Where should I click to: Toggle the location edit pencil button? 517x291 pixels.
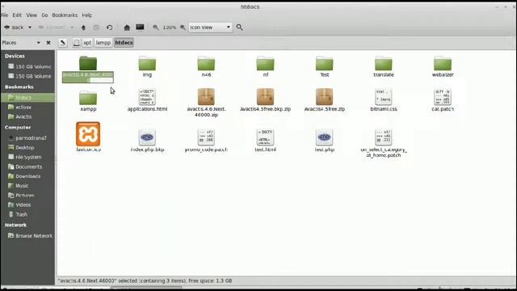click(63, 43)
